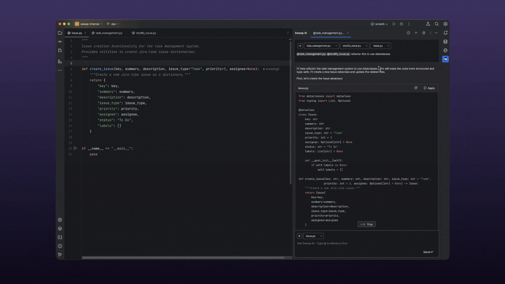Toggle the Sweep AI tool window blue icon
The image size is (505, 284).
445,59
